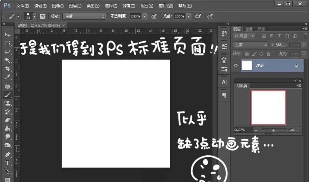This screenshot has width=309, height=182.
Task: Toggle shape layer filter
Action: point(287,36)
